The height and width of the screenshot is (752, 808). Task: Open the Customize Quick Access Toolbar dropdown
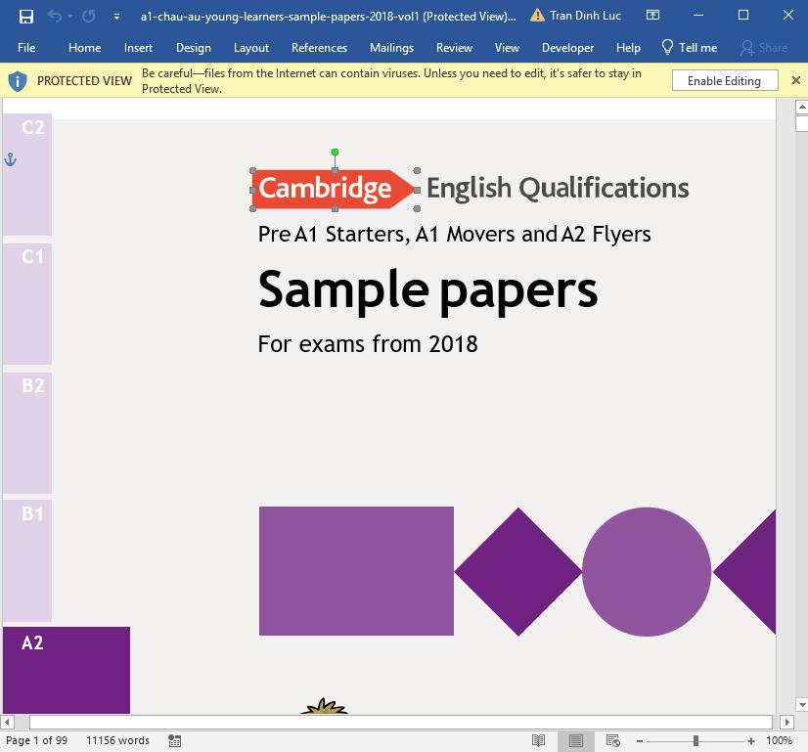click(x=117, y=17)
